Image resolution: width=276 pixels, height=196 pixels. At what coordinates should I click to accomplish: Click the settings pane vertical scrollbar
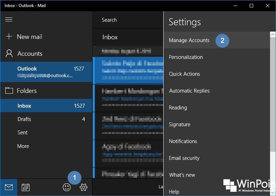(x=272, y=95)
